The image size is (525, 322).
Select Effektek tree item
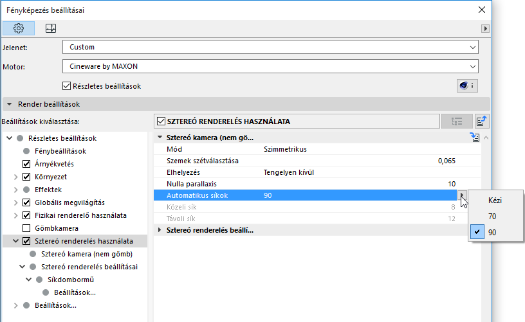(48, 190)
